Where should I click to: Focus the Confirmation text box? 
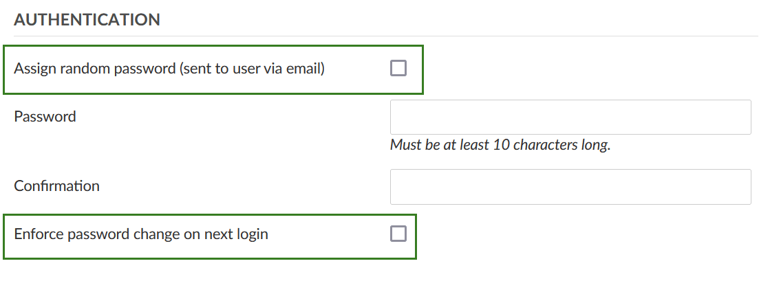(x=570, y=187)
